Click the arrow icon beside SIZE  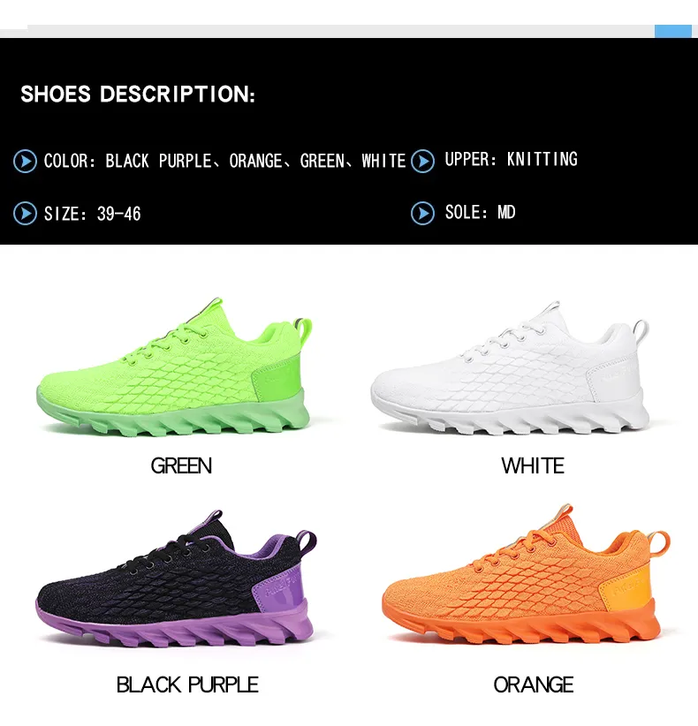(25, 214)
